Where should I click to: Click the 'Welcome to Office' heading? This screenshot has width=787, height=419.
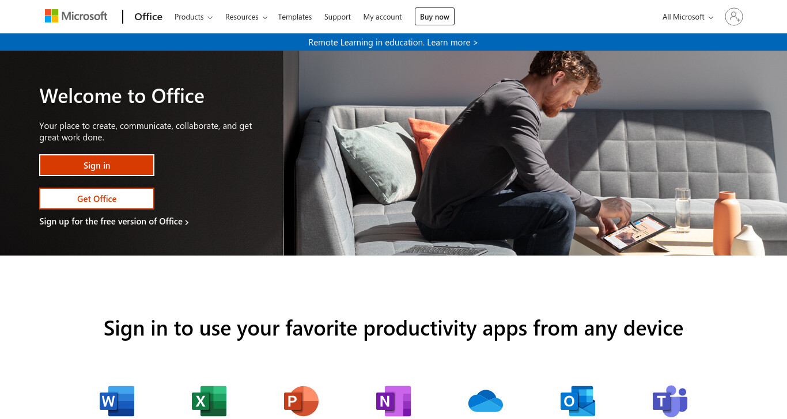(122, 96)
